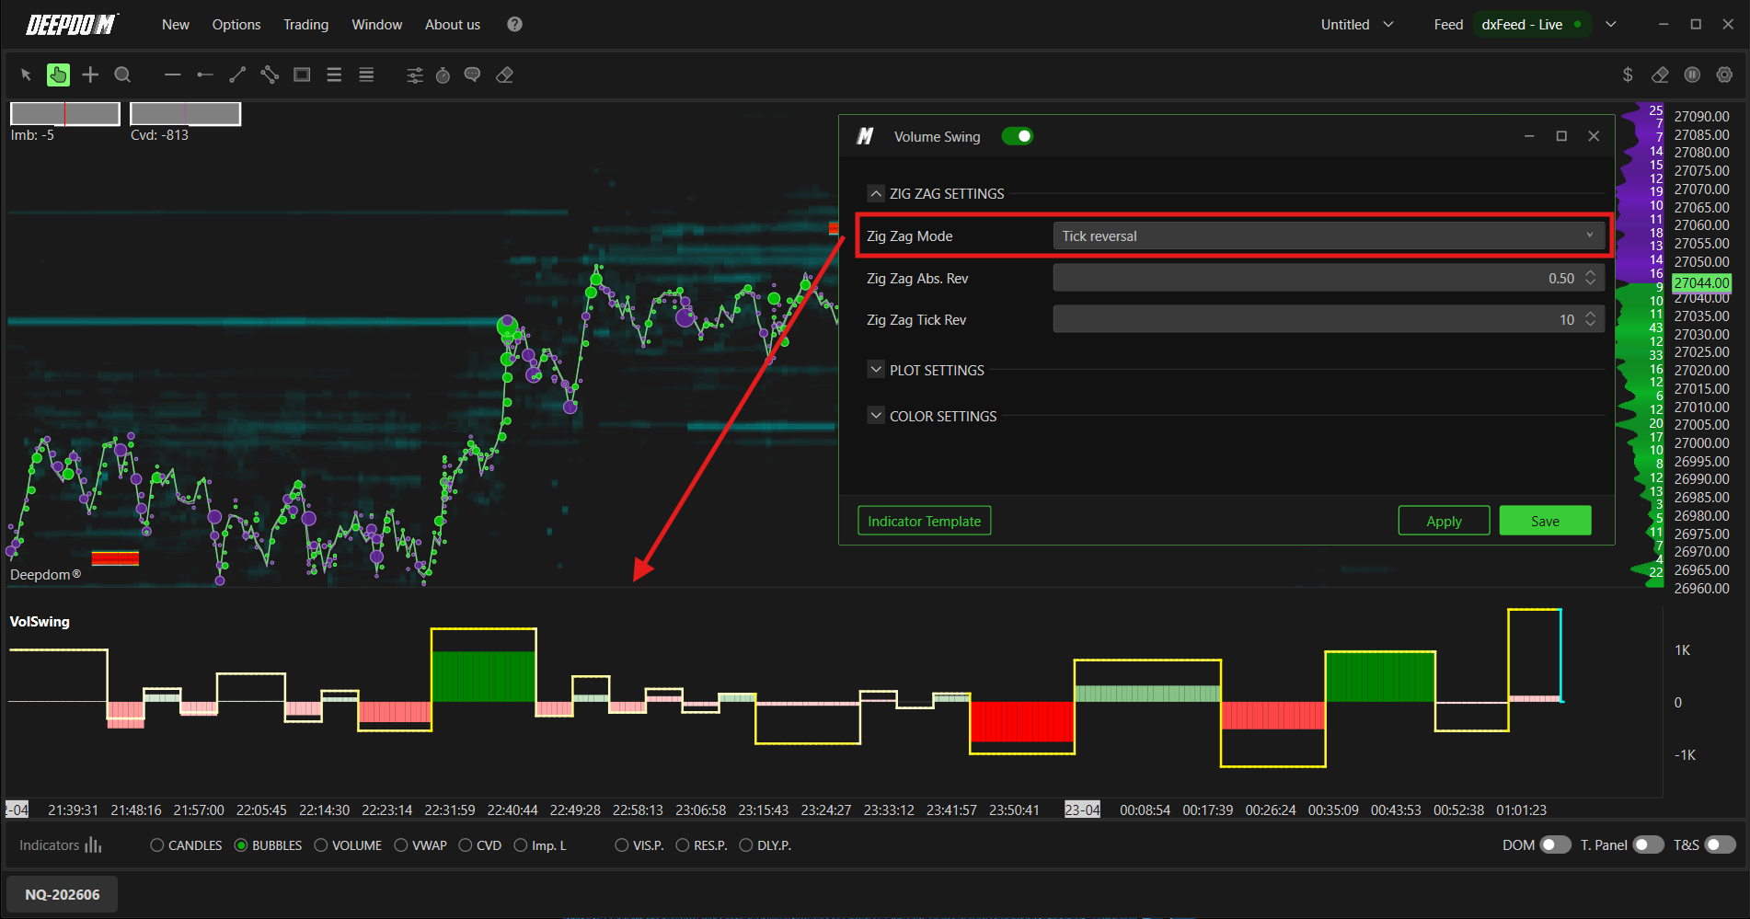Click the pause circle icon
The height and width of the screenshot is (919, 1750).
pos(1692,75)
